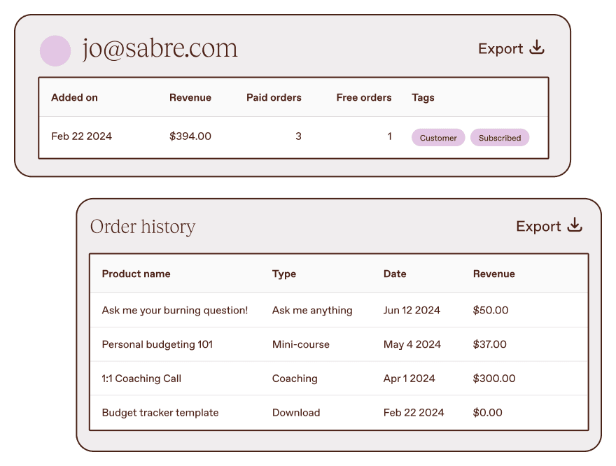
Task: Open the Personal budgeting 101 order
Action: [x=157, y=344]
